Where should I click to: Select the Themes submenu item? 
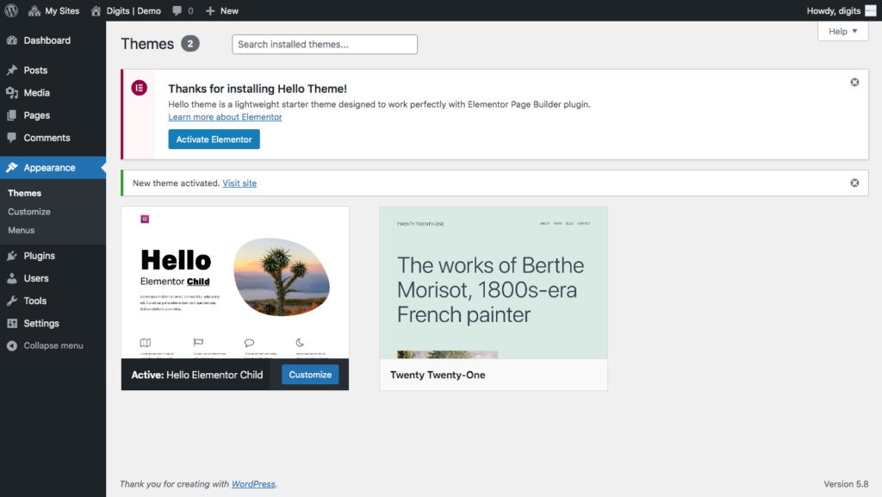(25, 193)
